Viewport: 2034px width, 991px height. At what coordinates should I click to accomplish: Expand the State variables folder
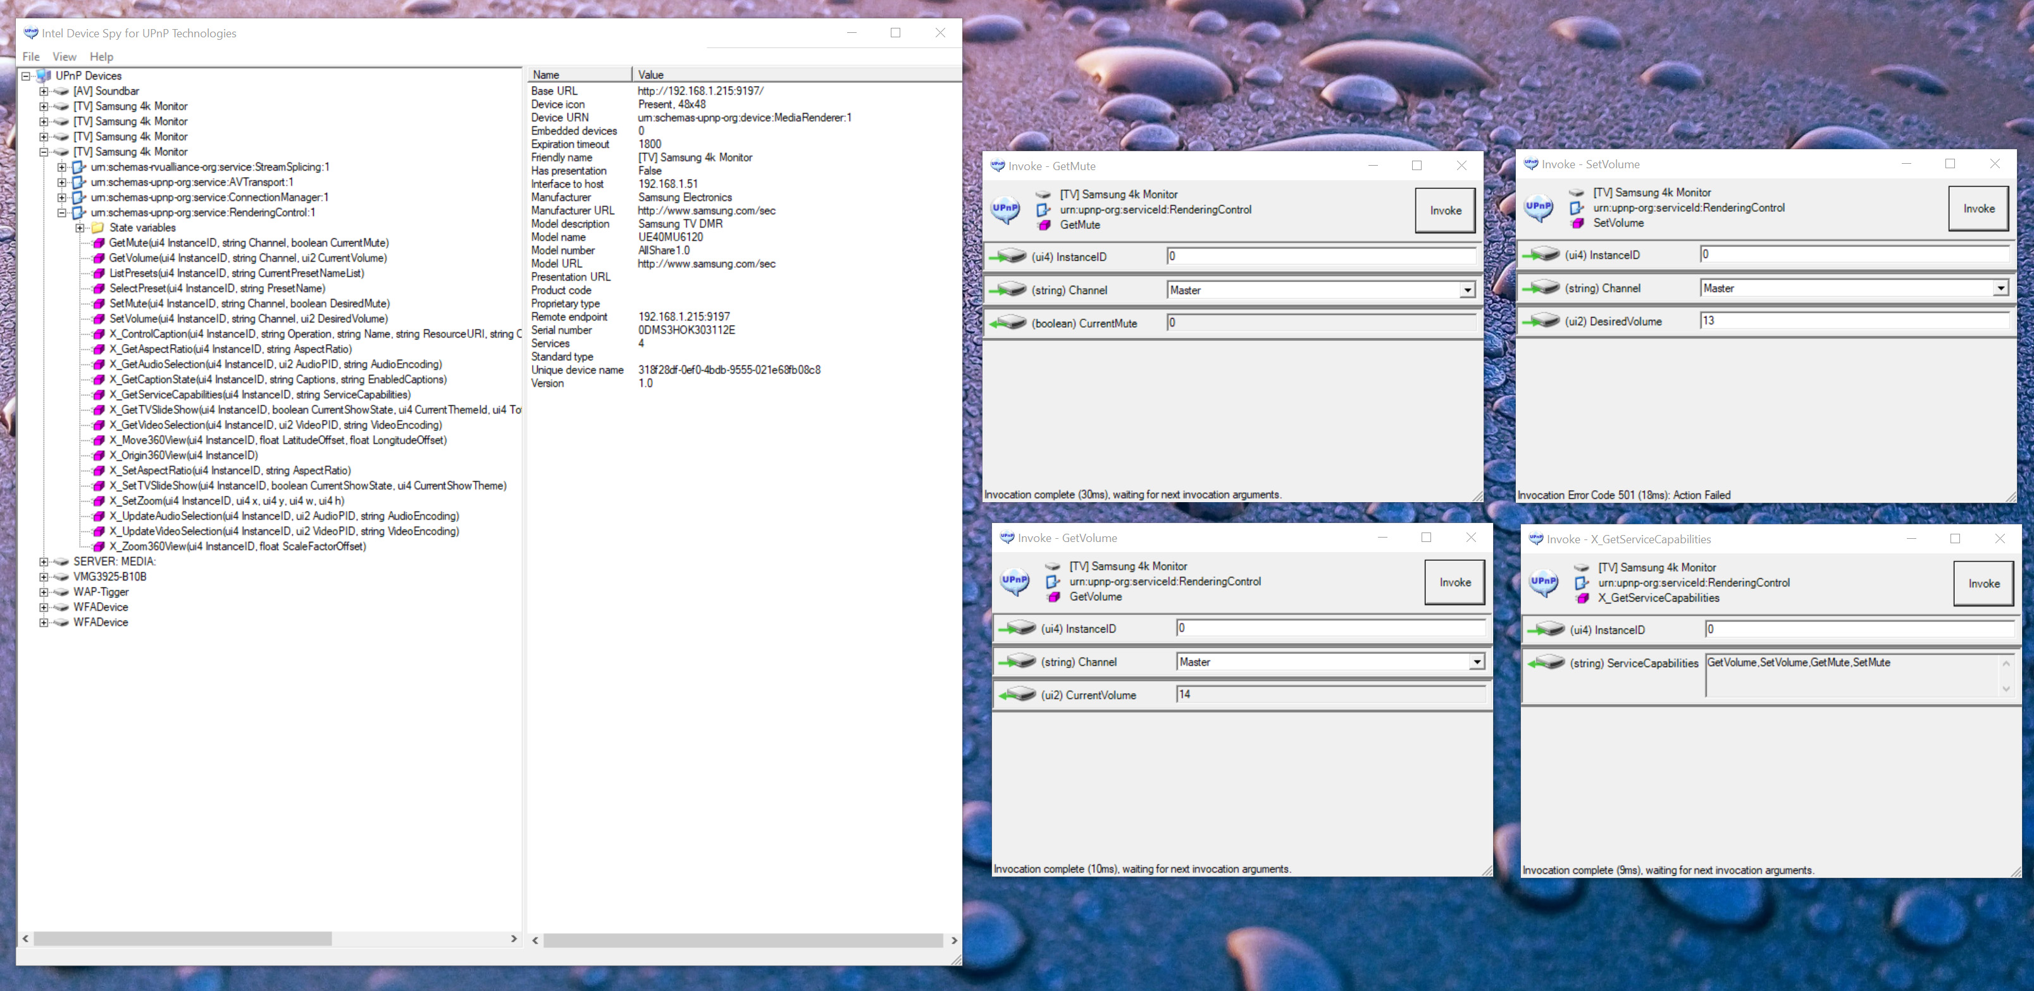[x=80, y=228]
